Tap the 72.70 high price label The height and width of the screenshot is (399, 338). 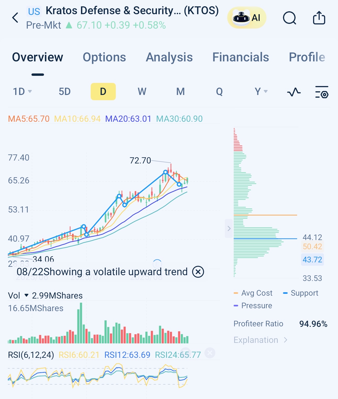[x=140, y=160]
